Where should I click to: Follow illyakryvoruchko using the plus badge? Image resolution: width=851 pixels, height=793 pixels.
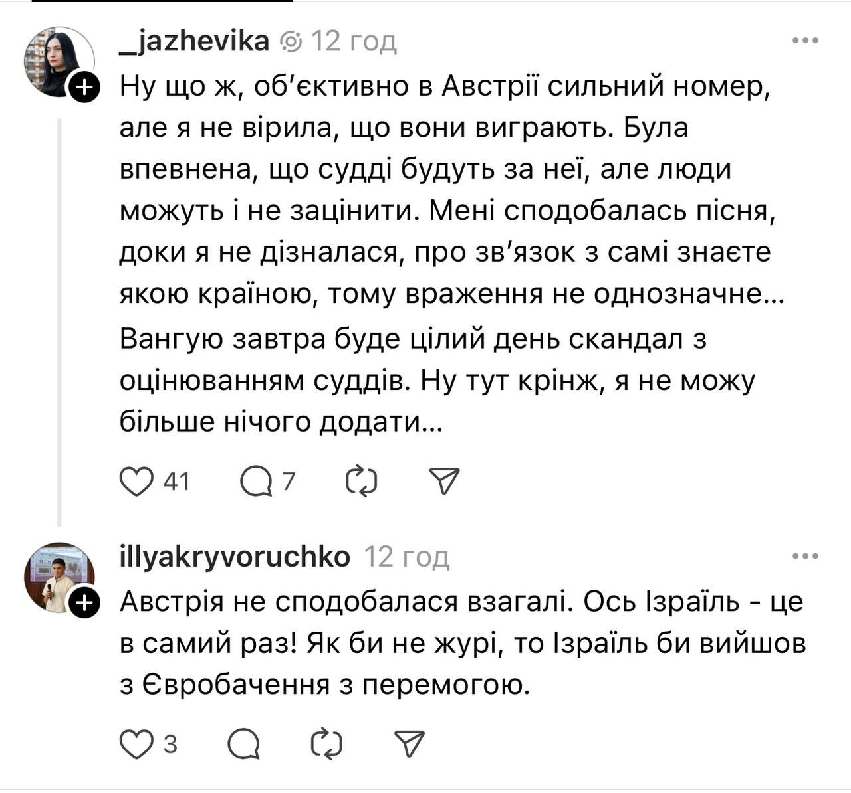click(84, 603)
